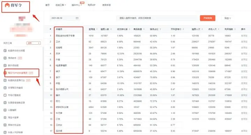
Task: Click the 手淘每日热搜词 sidebar icon
Action: pos(5,88)
